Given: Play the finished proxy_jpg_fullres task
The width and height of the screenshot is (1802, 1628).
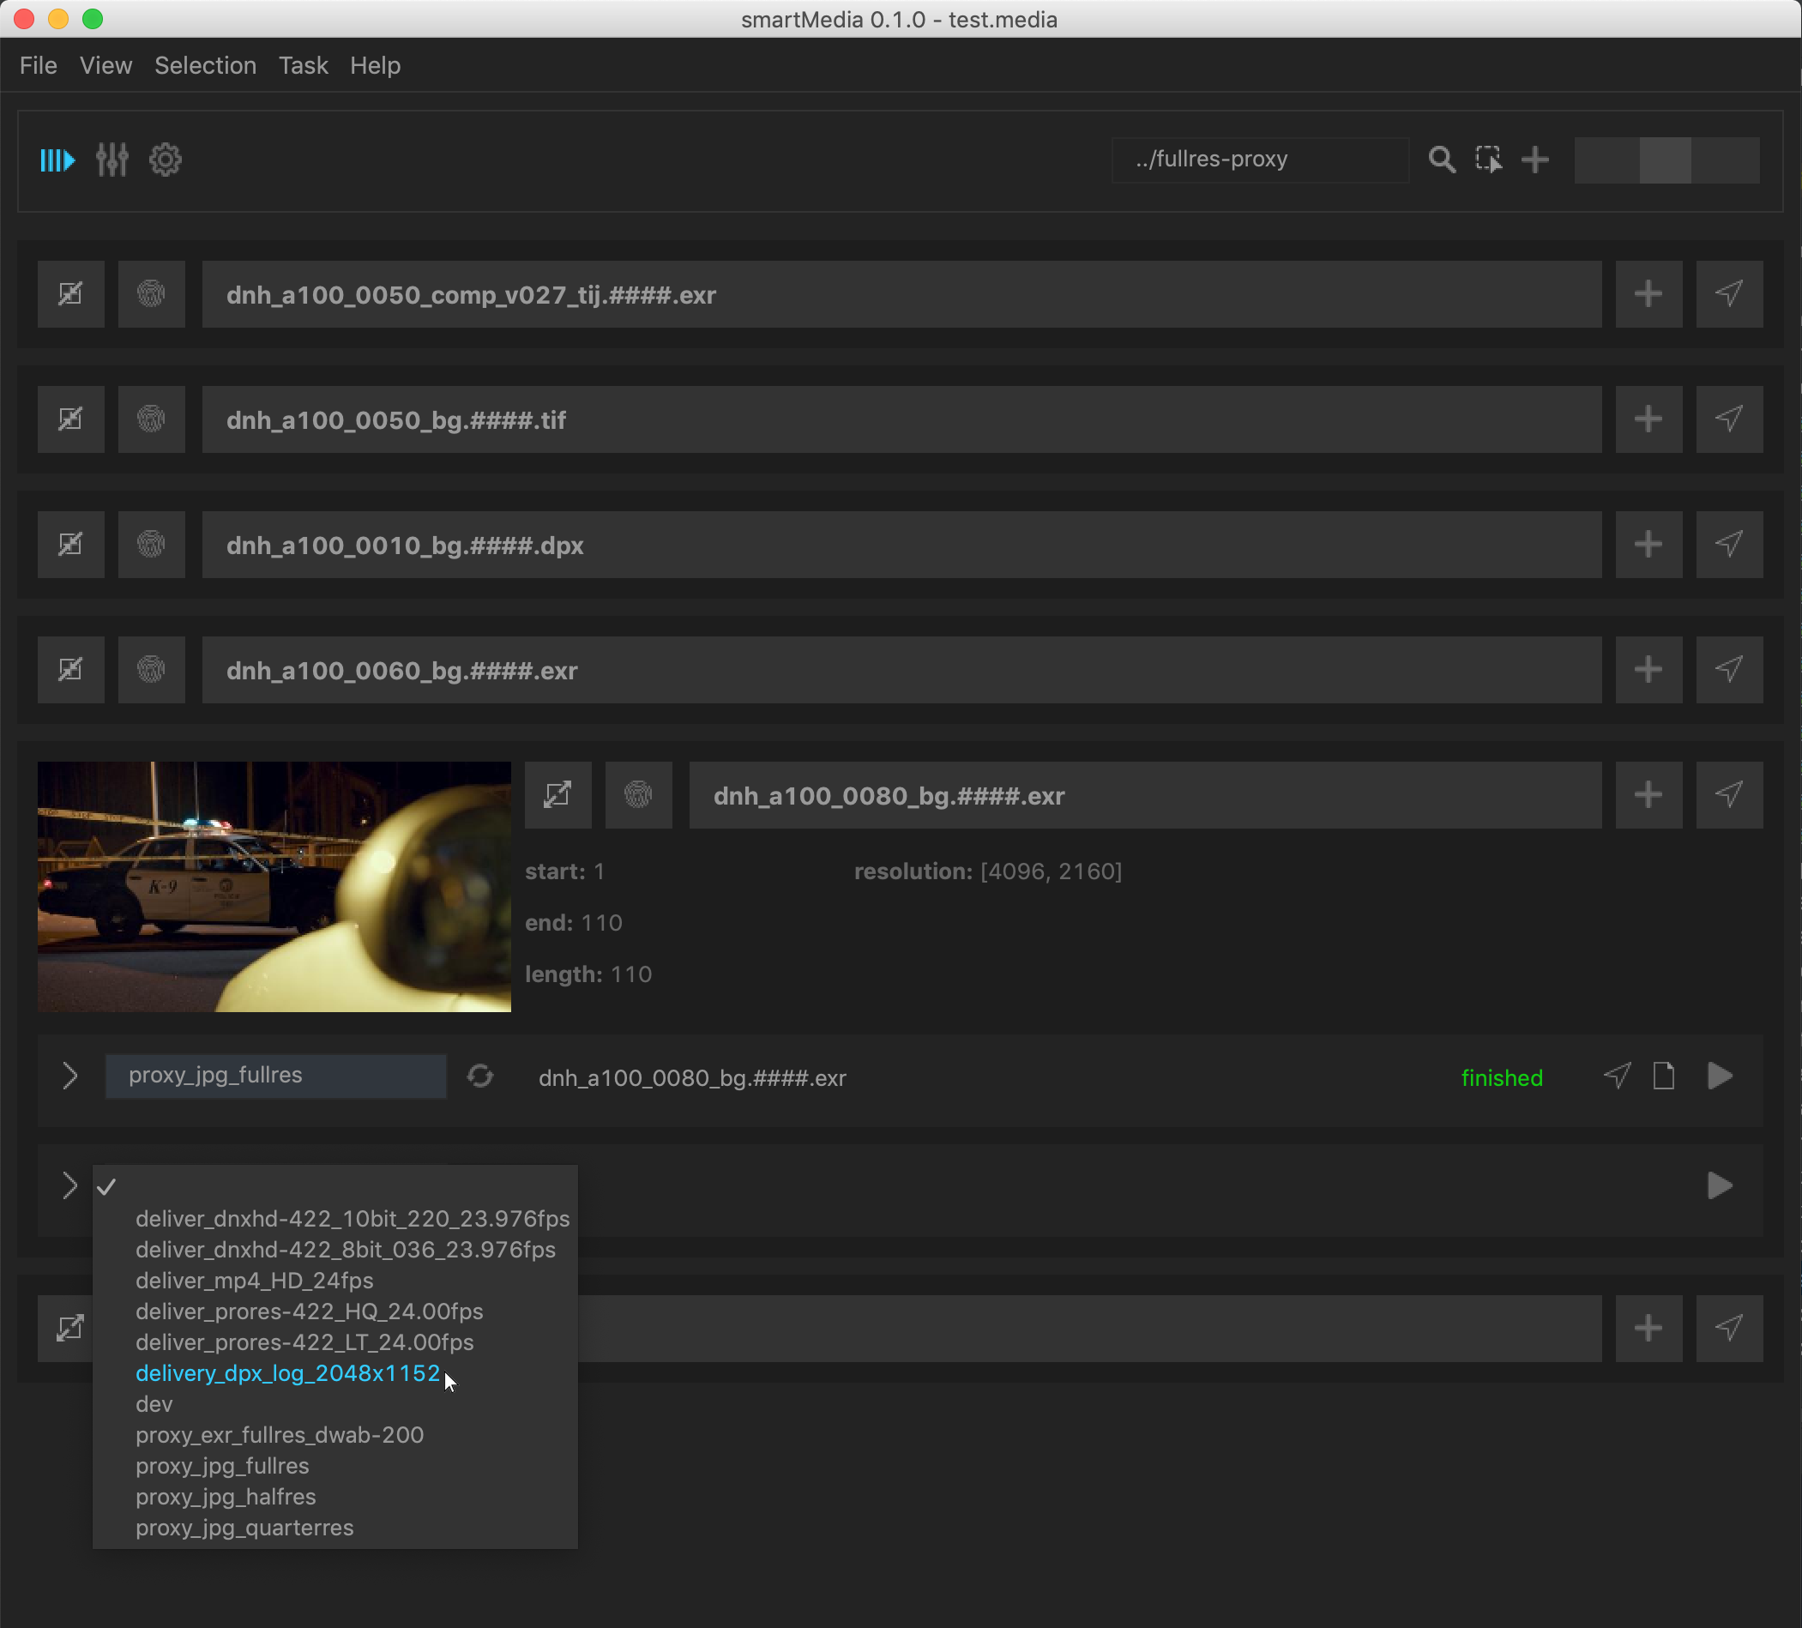Looking at the screenshot, I should (x=1720, y=1076).
